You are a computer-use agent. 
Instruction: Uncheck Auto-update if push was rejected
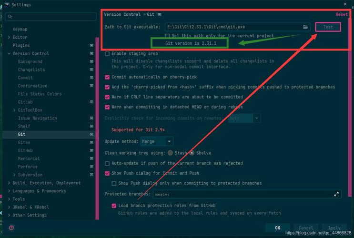(107, 163)
